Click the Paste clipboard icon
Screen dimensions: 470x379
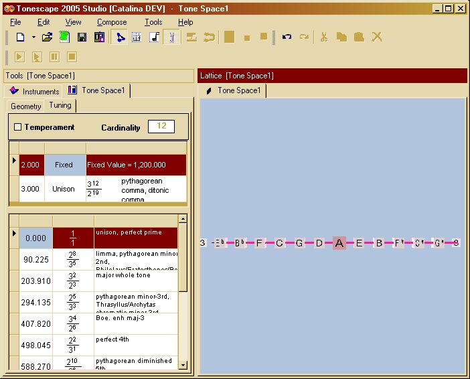click(359, 37)
